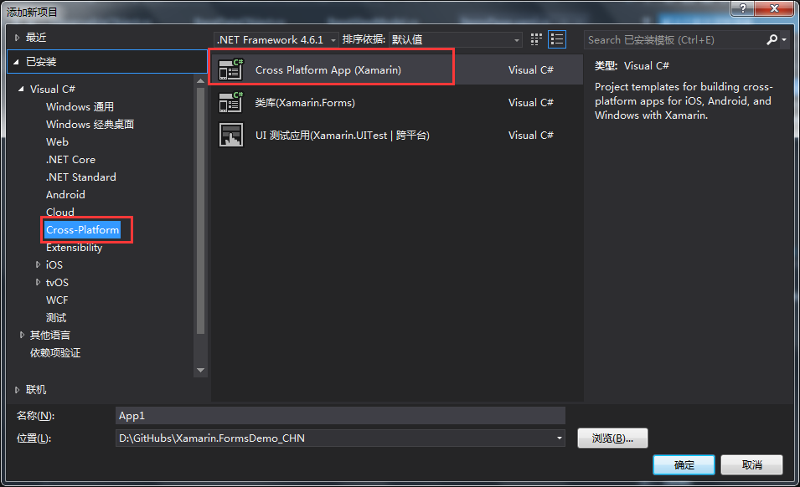Click the 类库(Xamarin.Forms) template icon
This screenshot has height=487, width=800.
[x=230, y=102]
